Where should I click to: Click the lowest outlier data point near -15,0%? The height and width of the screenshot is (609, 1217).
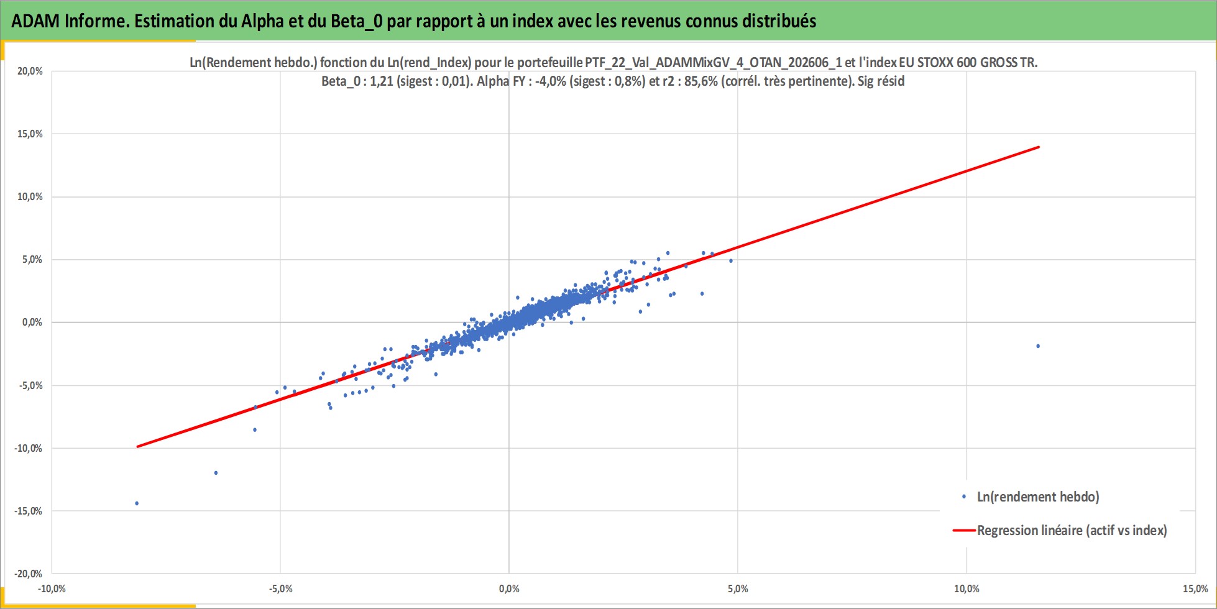click(137, 503)
